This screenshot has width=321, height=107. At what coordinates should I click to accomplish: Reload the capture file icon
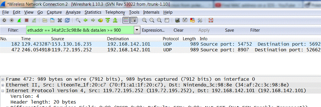point(67,20)
